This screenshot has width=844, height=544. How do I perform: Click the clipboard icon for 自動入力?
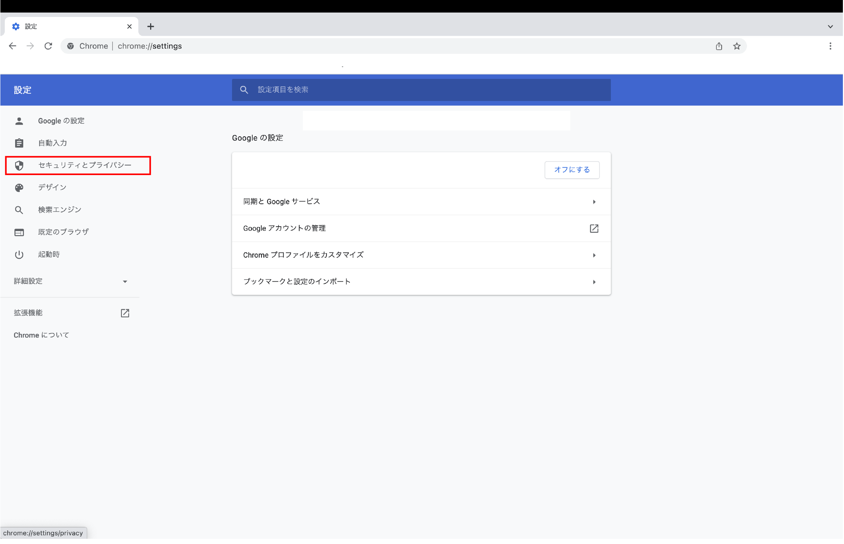pyautogui.click(x=19, y=143)
